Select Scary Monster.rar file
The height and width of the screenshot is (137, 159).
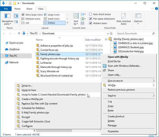[50, 71]
